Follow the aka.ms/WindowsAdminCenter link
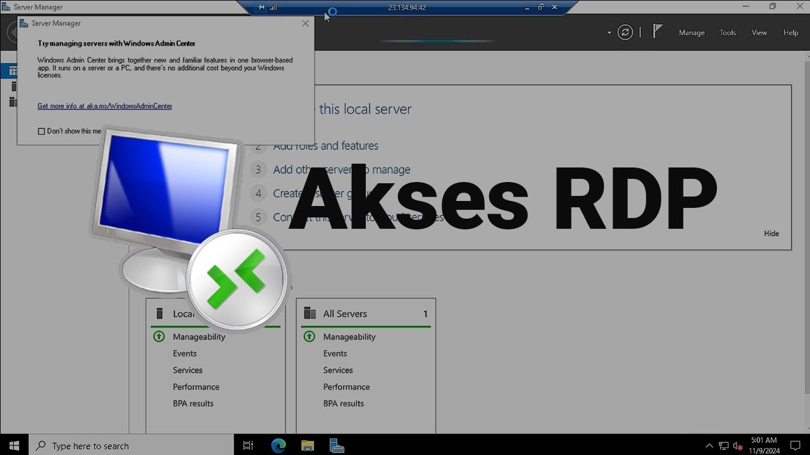The width and height of the screenshot is (810, 455). (x=105, y=106)
